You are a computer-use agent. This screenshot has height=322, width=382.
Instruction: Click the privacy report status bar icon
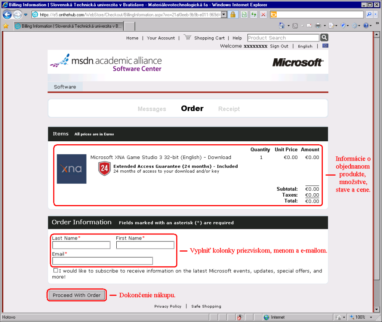click(240, 317)
